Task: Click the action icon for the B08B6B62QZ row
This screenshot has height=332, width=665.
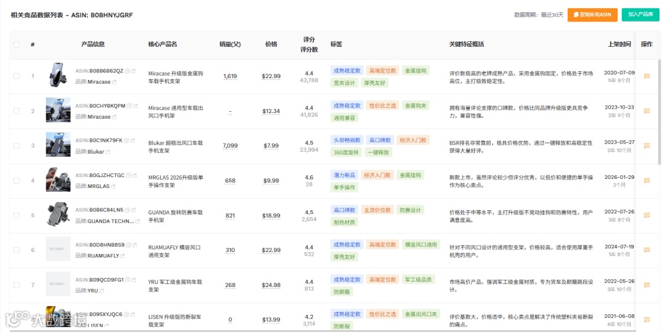Action: pyautogui.click(x=647, y=76)
